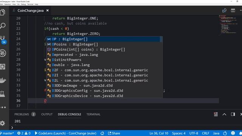This screenshot has height=136, width=242.
Task: Open the Extensions view in activity bar
Action: (3, 66)
